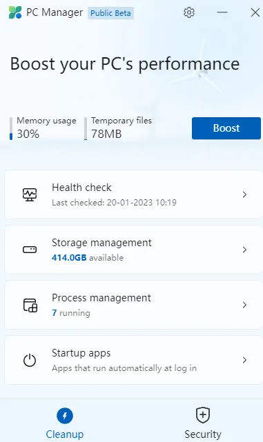Click the Startup apps power icon
The image size is (263, 442).
pos(30,360)
